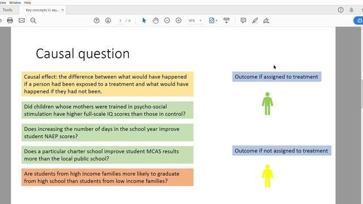The image size is (363, 204).
Task: Click the orange high income families question
Action: pos(107,177)
